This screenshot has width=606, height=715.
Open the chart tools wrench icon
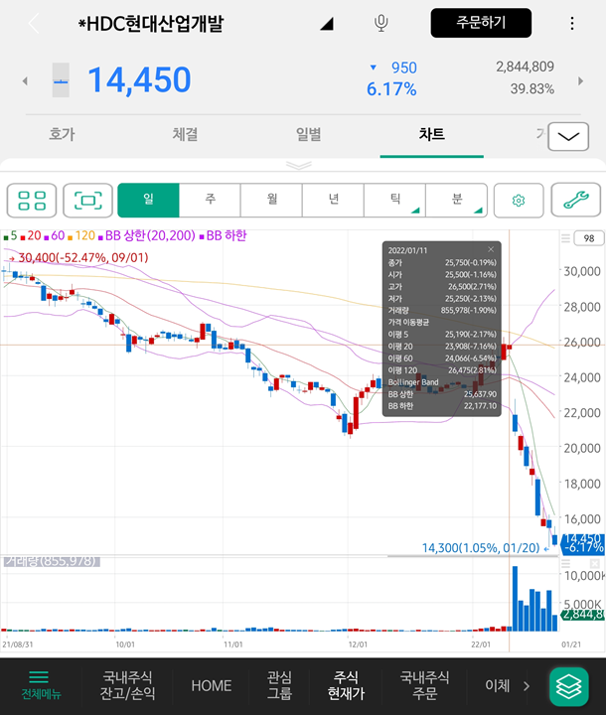(x=576, y=200)
